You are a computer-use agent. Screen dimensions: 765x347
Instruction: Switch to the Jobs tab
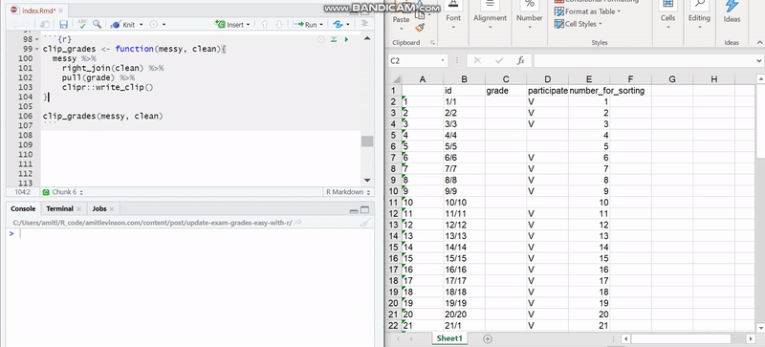click(99, 208)
